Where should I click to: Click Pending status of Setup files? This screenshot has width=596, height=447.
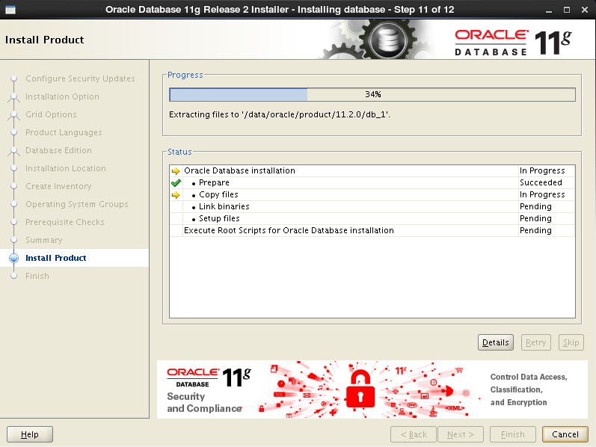[x=535, y=218]
